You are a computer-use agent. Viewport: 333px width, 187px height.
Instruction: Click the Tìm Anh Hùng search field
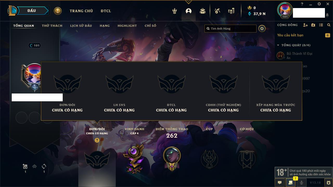230,29
